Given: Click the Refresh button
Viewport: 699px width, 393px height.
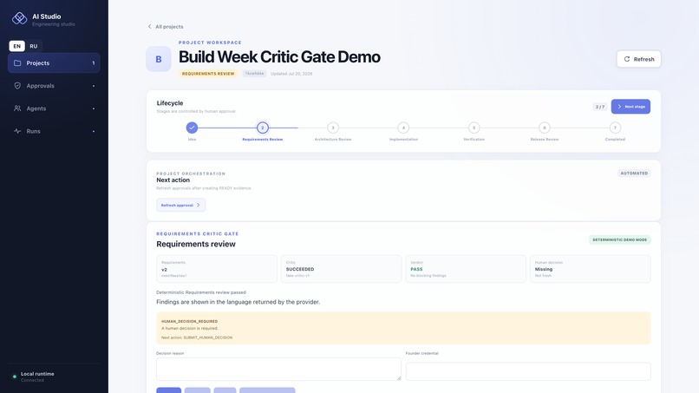Looking at the screenshot, I should click(x=638, y=59).
